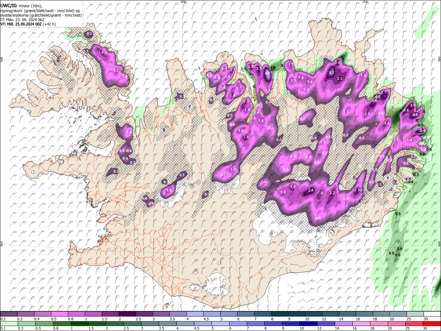Click the dark green 1 rain legend swatch
This screenshot has height=331, width=441.
(79, 323)
